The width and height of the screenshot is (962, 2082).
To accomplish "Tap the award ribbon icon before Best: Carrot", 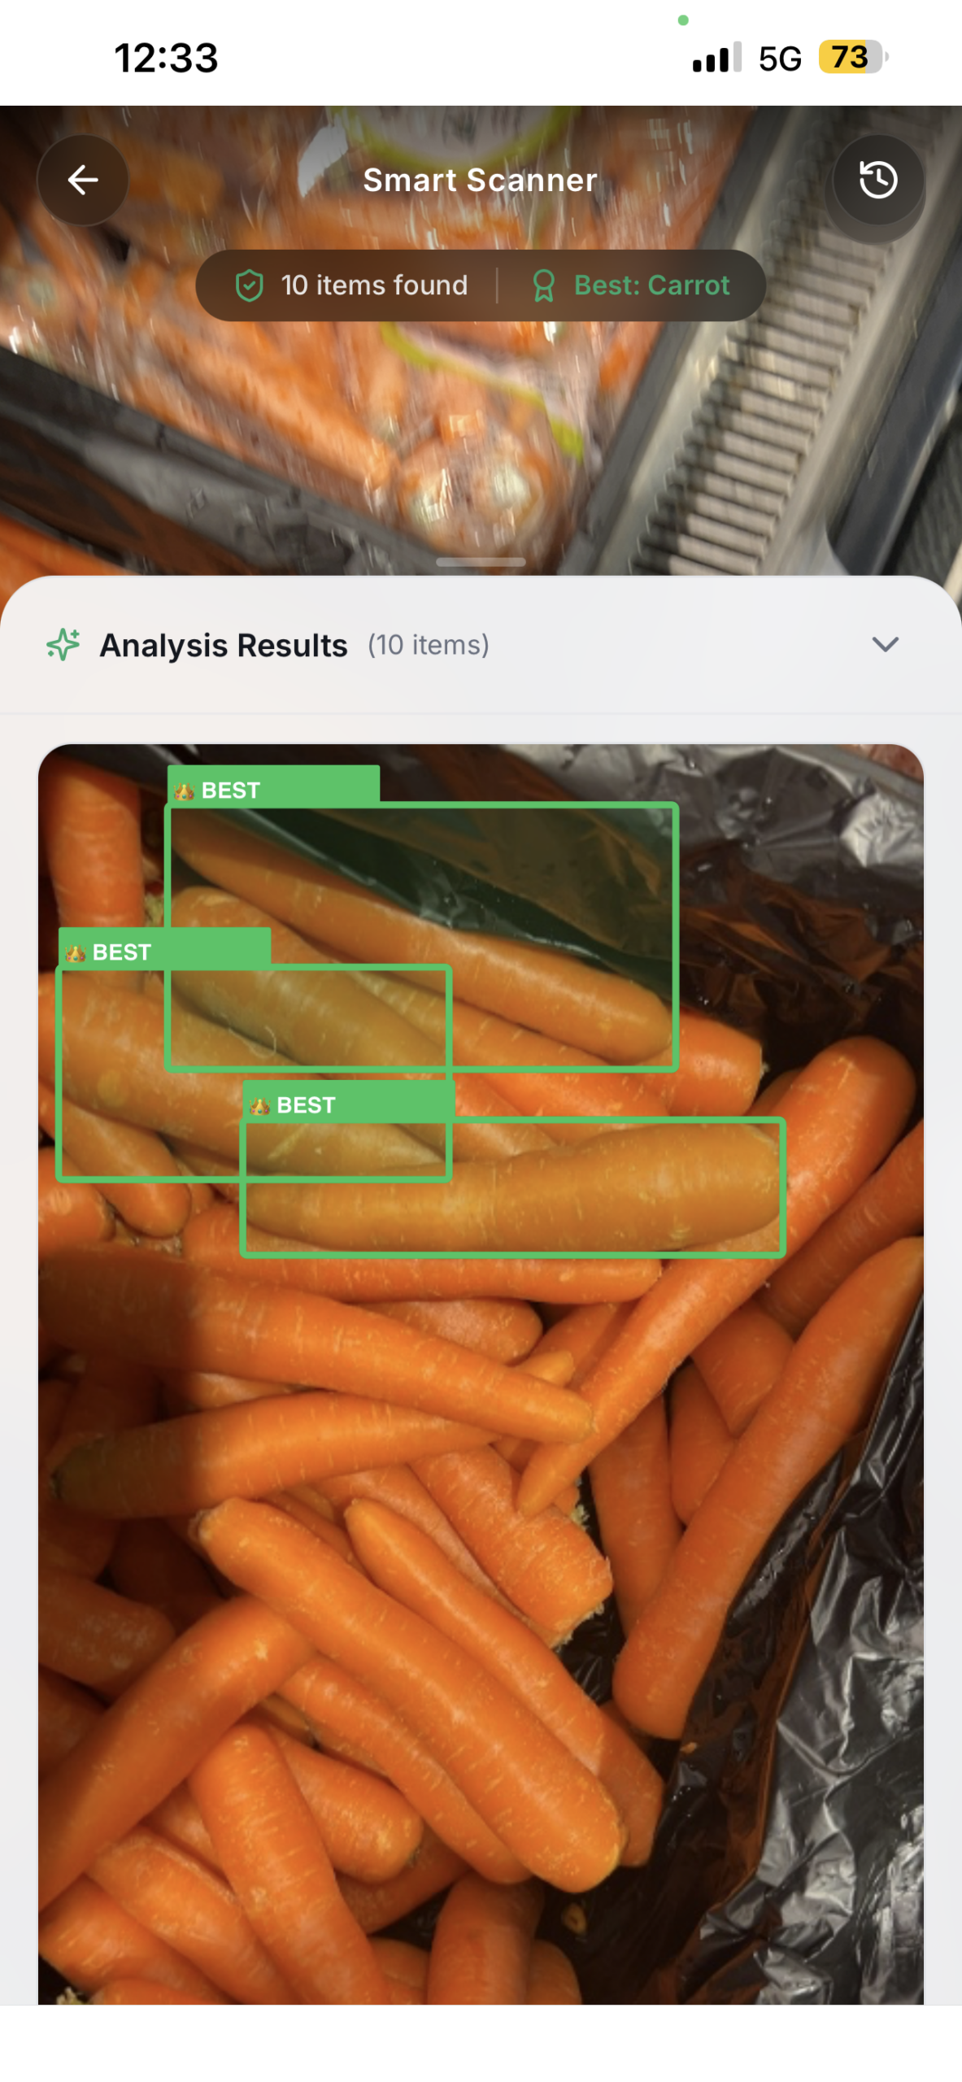I will coord(543,285).
